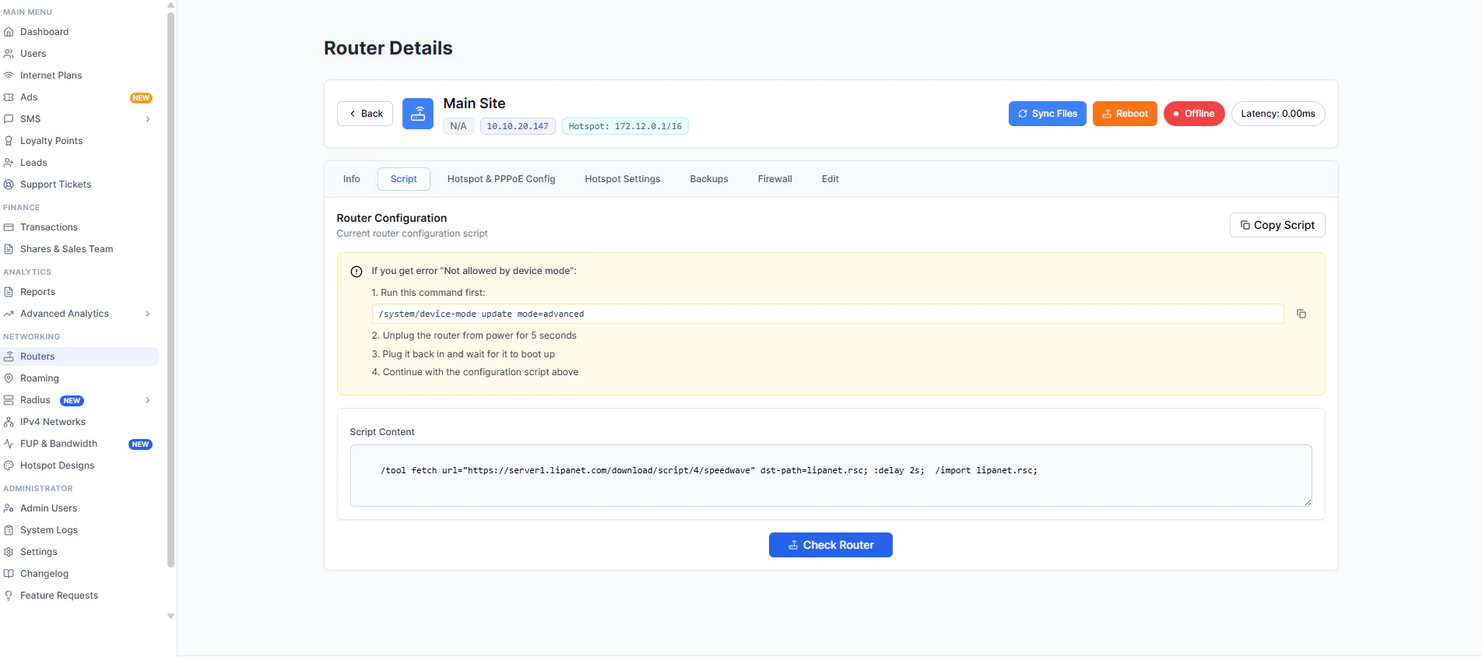Click the Hotspot 172.12.0.1/16 badge
The width and height of the screenshot is (1482, 657).
point(625,126)
